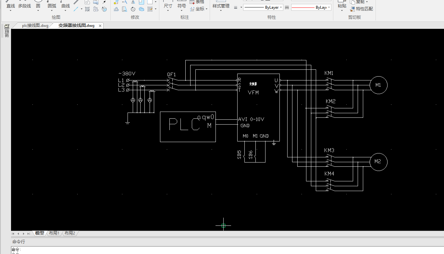Close the 变频器接线图.dwg tab
Viewport: 444px width, 254px height.
point(100,26)
